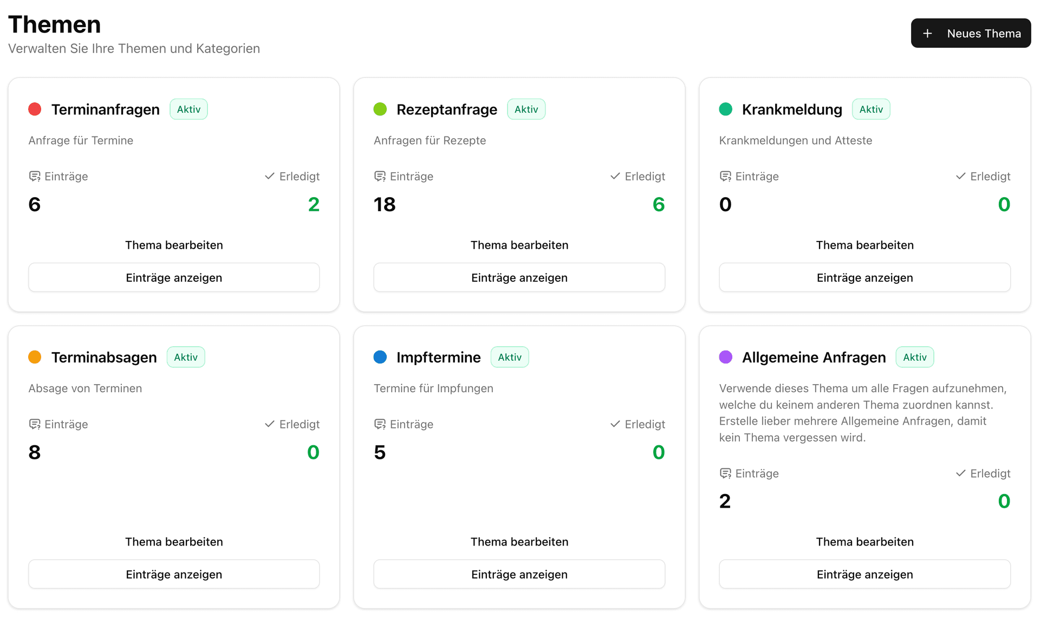Click red color dot beside Terminanfragen
The height and width of the screenshot is (617, 1040).
[x=35, y=109]
